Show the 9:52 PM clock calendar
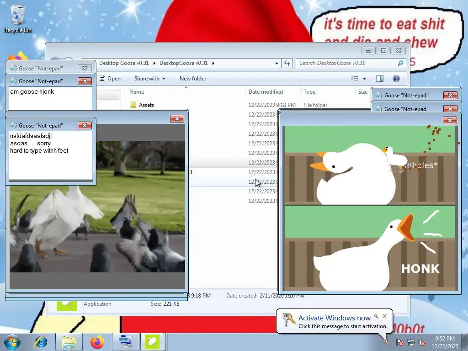468x351 pixels. (x=445, y=342)
